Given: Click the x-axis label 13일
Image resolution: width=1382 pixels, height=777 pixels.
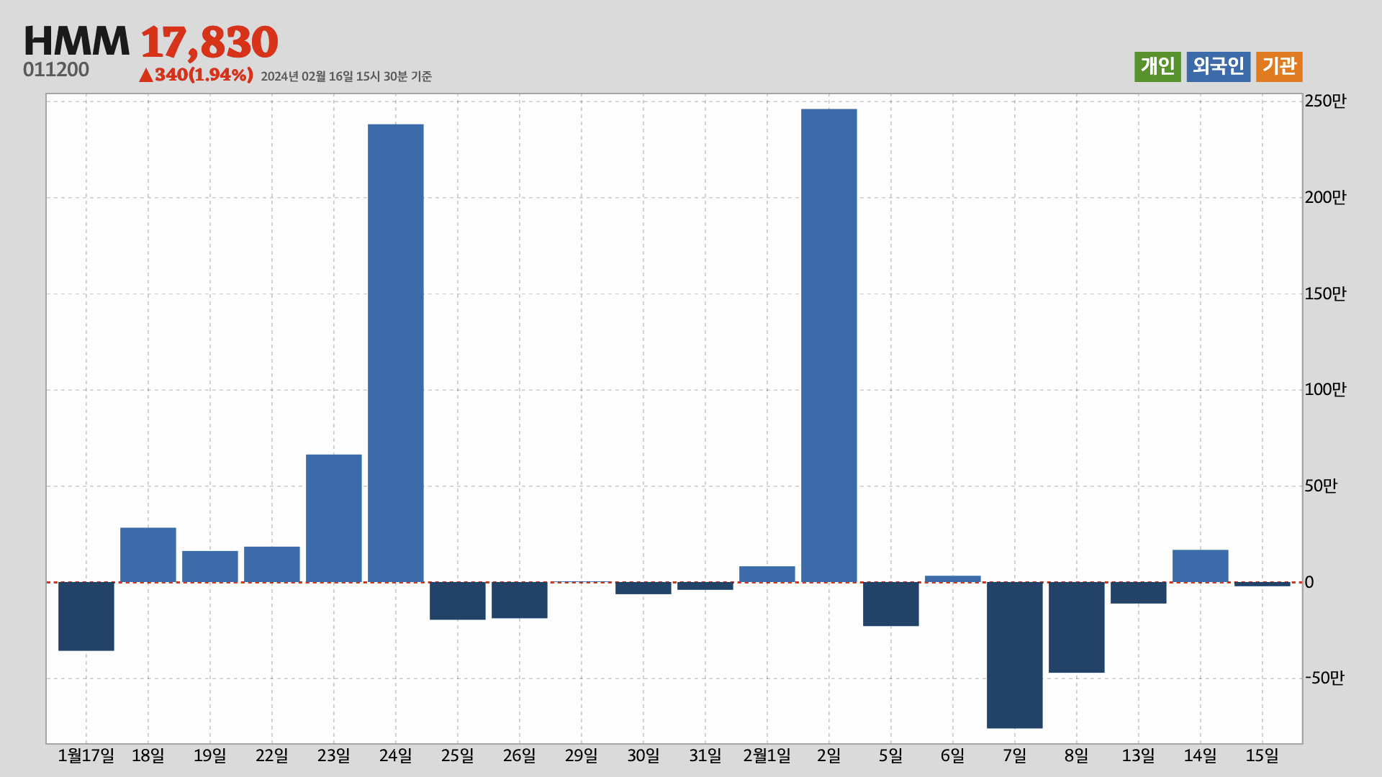Looking at the screenshot, I should [x=1139, y=756].
